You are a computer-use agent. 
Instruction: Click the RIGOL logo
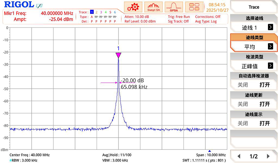coord(19,5)
